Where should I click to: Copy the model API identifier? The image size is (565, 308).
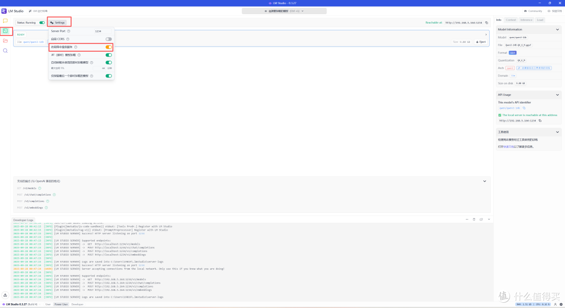(x=524, y=108)
